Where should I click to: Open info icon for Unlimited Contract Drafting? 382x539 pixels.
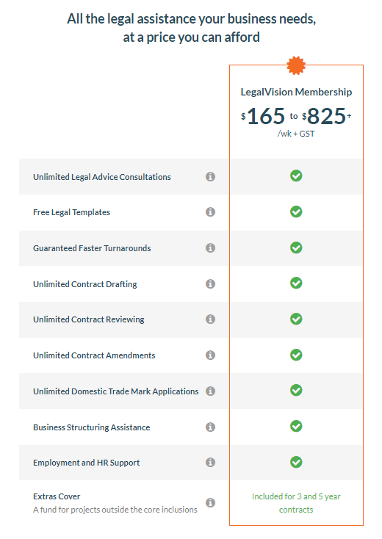(x=210, y=284)
